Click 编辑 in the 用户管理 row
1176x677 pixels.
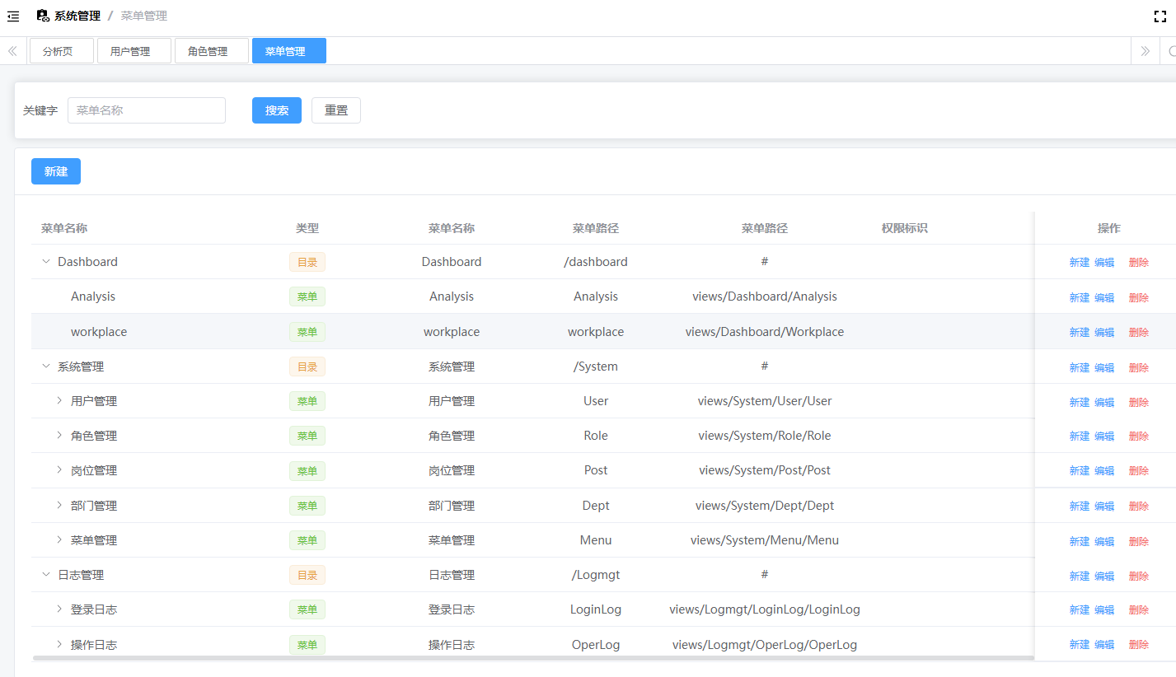coord(1104,402)
